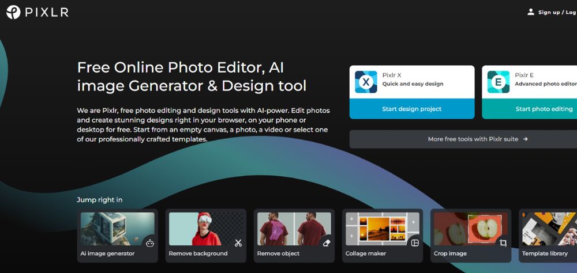Click Start design project button

click(x=412, y=109)
